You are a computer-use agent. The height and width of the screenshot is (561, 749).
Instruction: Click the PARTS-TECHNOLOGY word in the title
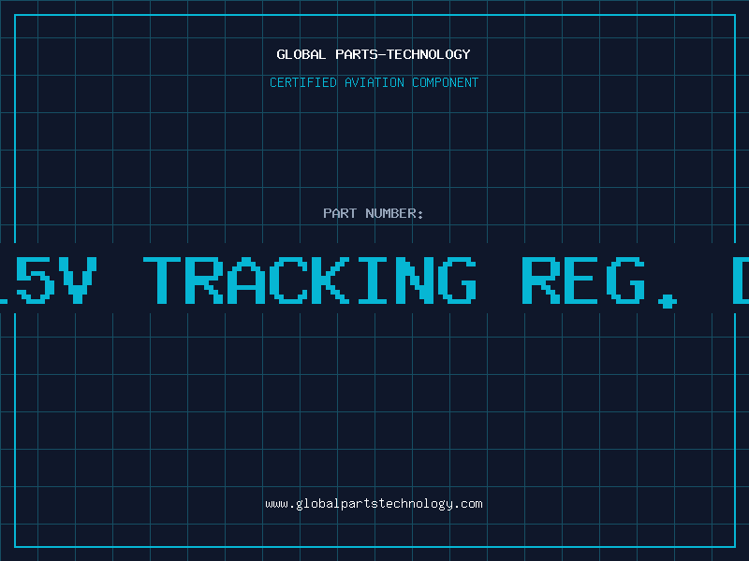pyautogui.click(x=403, y=54)
